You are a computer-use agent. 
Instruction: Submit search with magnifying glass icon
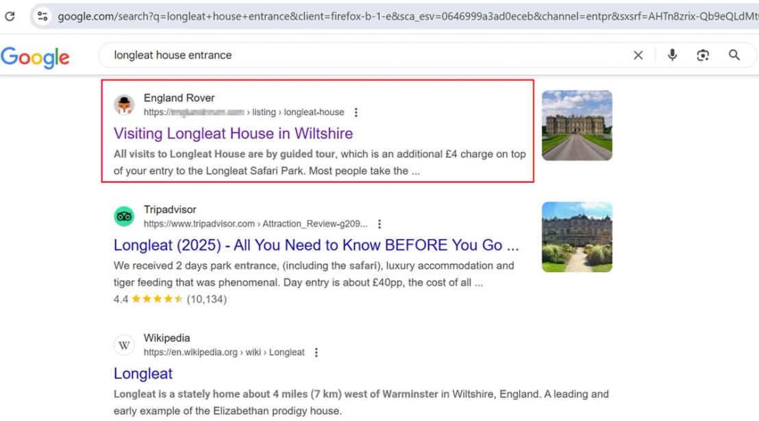pos(734,56)
